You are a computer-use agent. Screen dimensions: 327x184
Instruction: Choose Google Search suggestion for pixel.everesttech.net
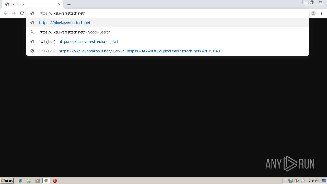168,32
